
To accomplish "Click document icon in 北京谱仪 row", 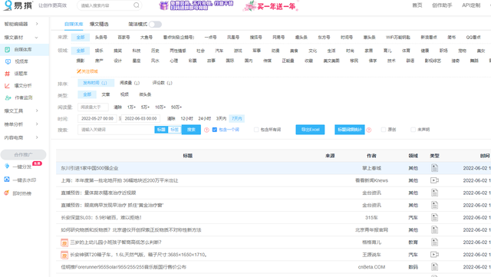I will [x=434, y=230].
